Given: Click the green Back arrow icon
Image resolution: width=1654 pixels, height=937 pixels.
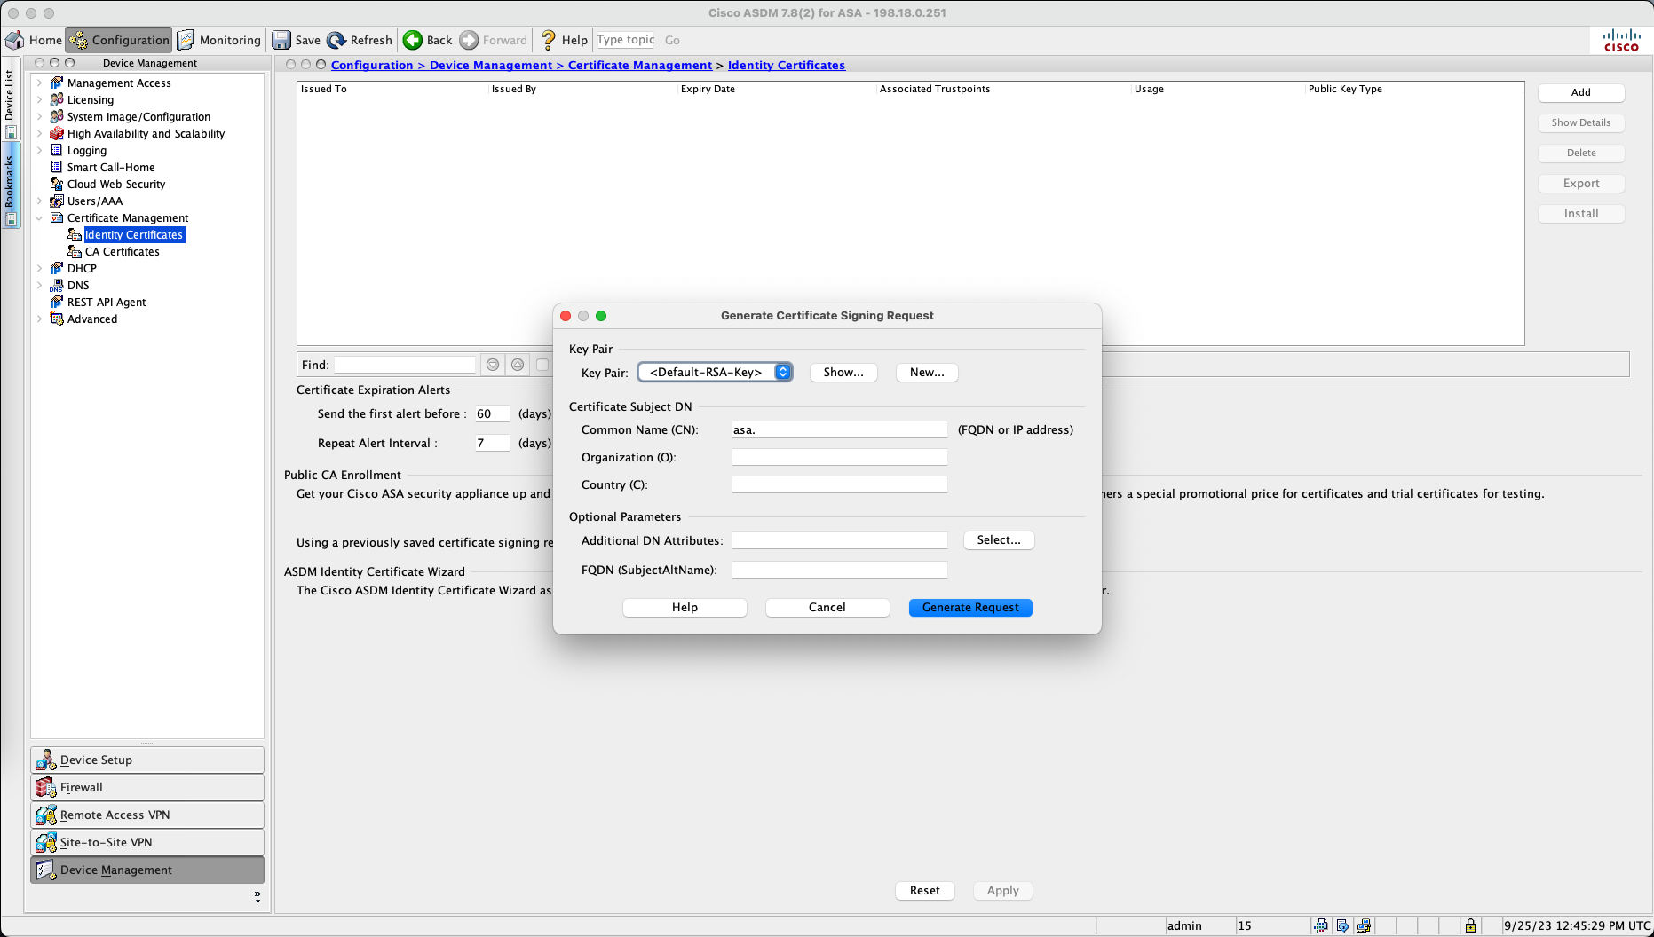Looking at the screenshot, I should pyautogui.click(x=413, y=40).
